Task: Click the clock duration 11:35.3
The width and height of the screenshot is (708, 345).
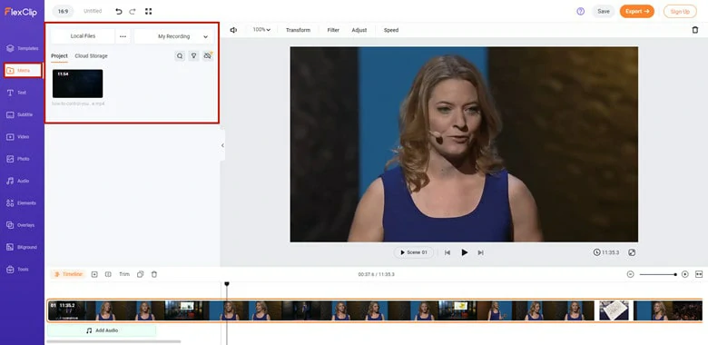Action: coord(606,252)
